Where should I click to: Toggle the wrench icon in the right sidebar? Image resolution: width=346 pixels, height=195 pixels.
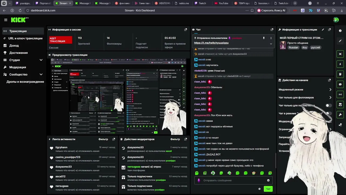(340, 115)
